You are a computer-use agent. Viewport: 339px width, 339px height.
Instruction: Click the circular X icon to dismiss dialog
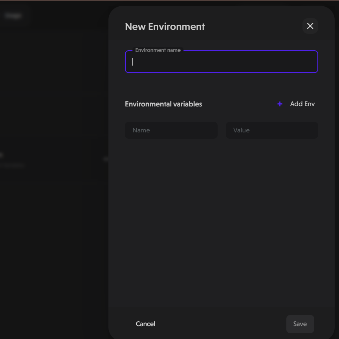(310, 26)
